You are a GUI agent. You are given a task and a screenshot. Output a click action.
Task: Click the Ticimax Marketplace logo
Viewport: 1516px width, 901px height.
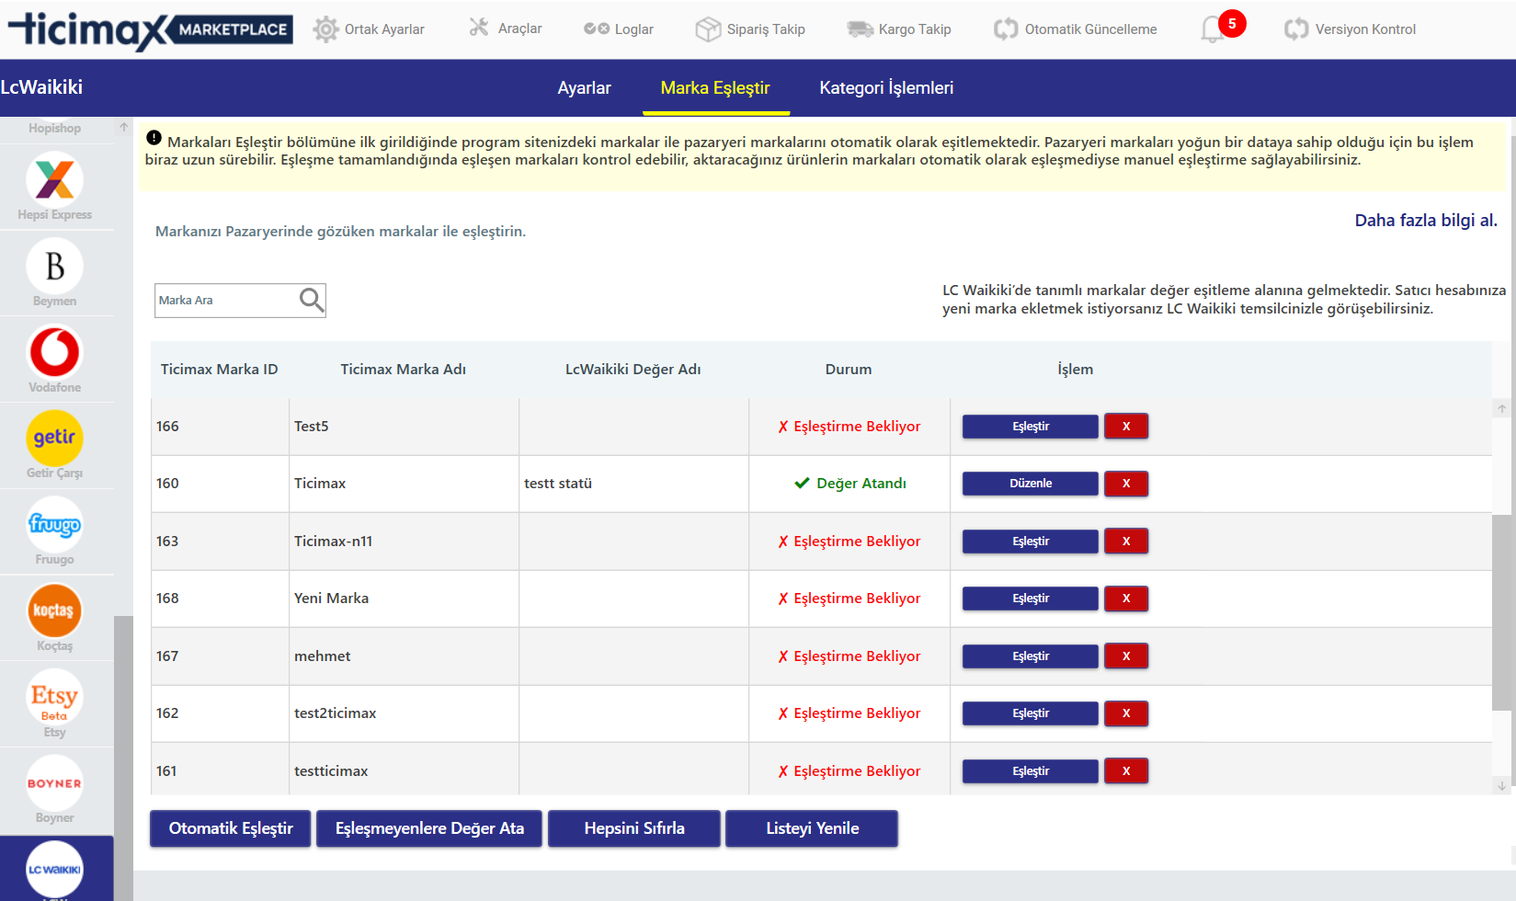[151, 29]
